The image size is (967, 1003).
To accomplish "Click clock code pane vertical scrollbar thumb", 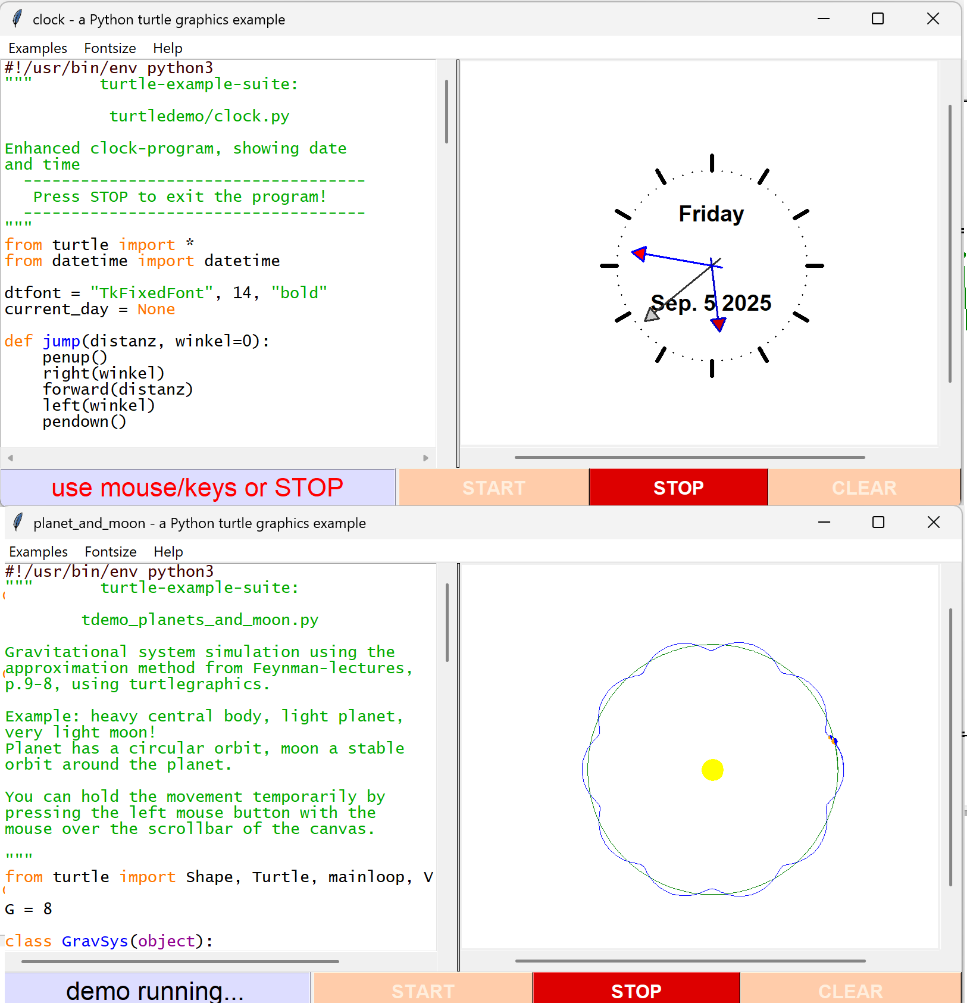I will point(446,112).
